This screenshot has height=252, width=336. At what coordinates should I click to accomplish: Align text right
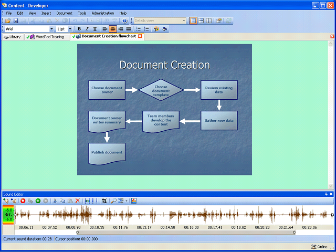(x=121, y=29)
